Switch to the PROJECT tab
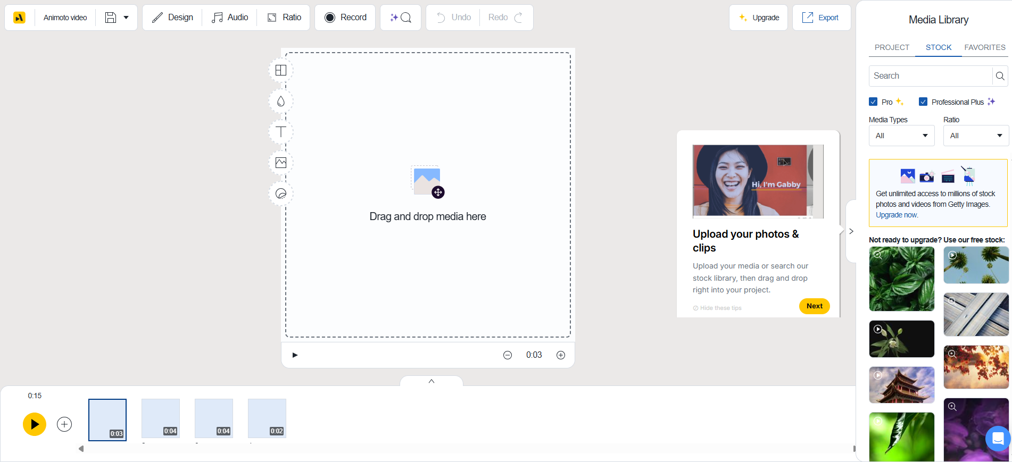The width and height of the screenshot is (1012, 462). 892,47
